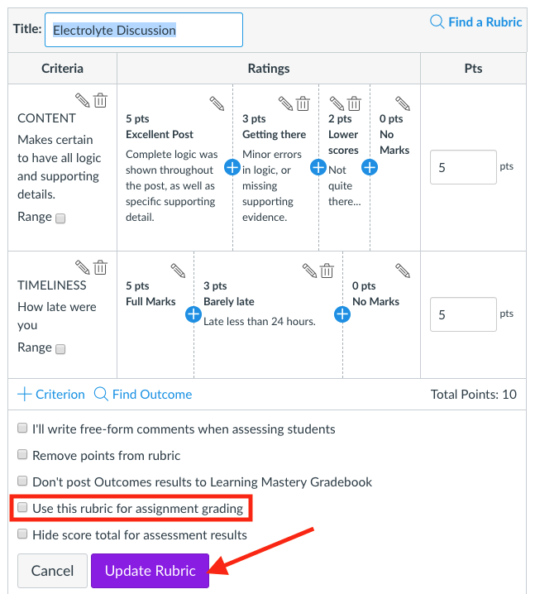Open the Find a Rubric link
535x594 pixels.
[476, 22]
